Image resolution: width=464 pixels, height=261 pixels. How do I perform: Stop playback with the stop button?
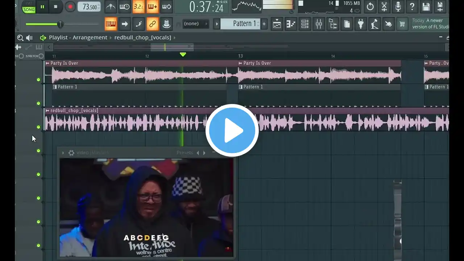coord(55,7)
